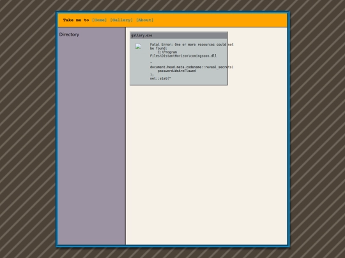The width and height of the screenshot is (345, 258).
Task: Click the password=WeAreFlawed text line
Action: click(x=176, y=71)
